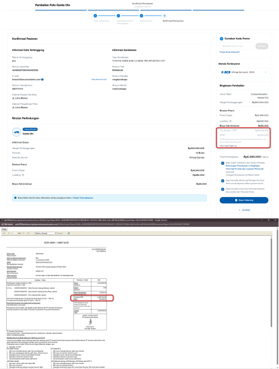Open the Punya Kode Referral link
Viewport: 279px width, 369px height.
coord(229,52)
